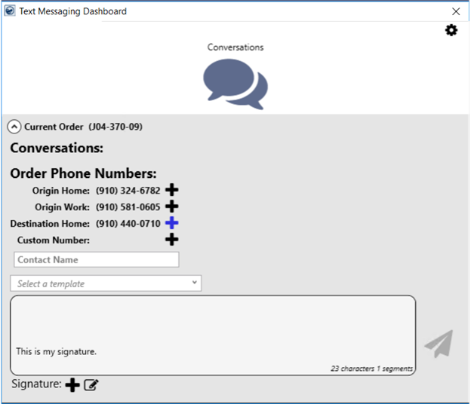The width and height of the screenshot is (471, 404).
Task: Click blue plus next to Destination Home
Action: click(x=172, y=223)
